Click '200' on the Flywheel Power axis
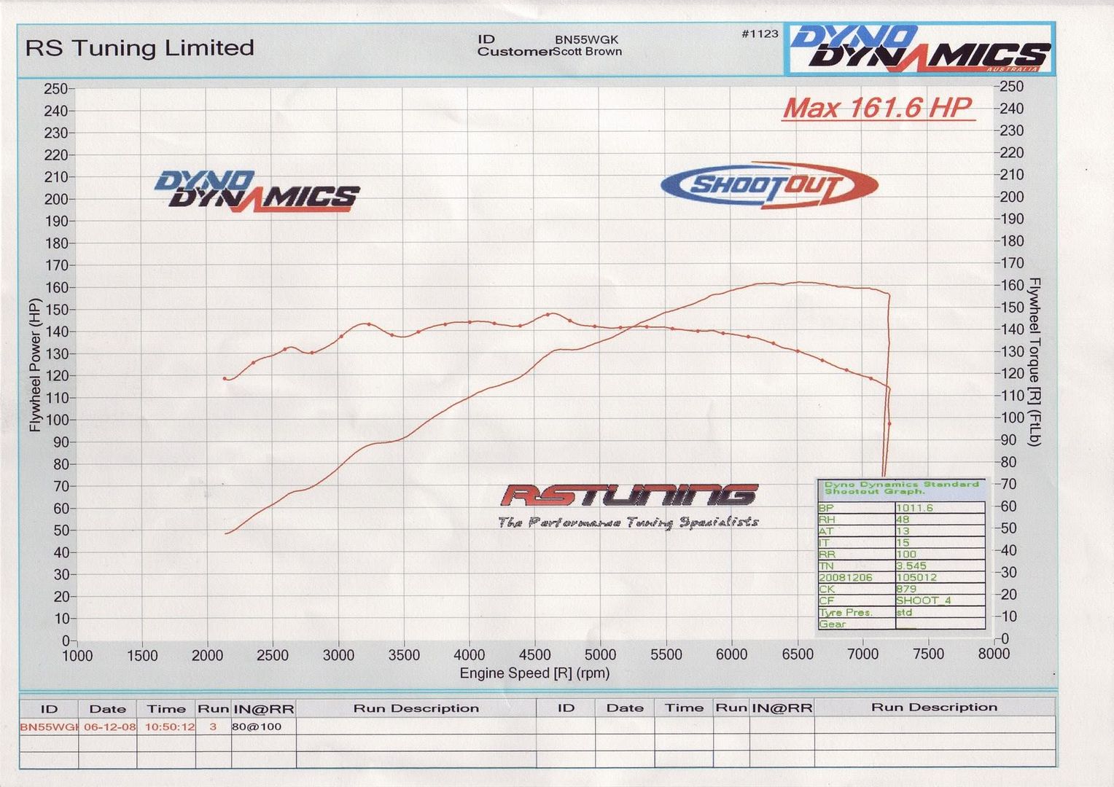This screenshot has height=787, width=1114. [x=56, y=200]
